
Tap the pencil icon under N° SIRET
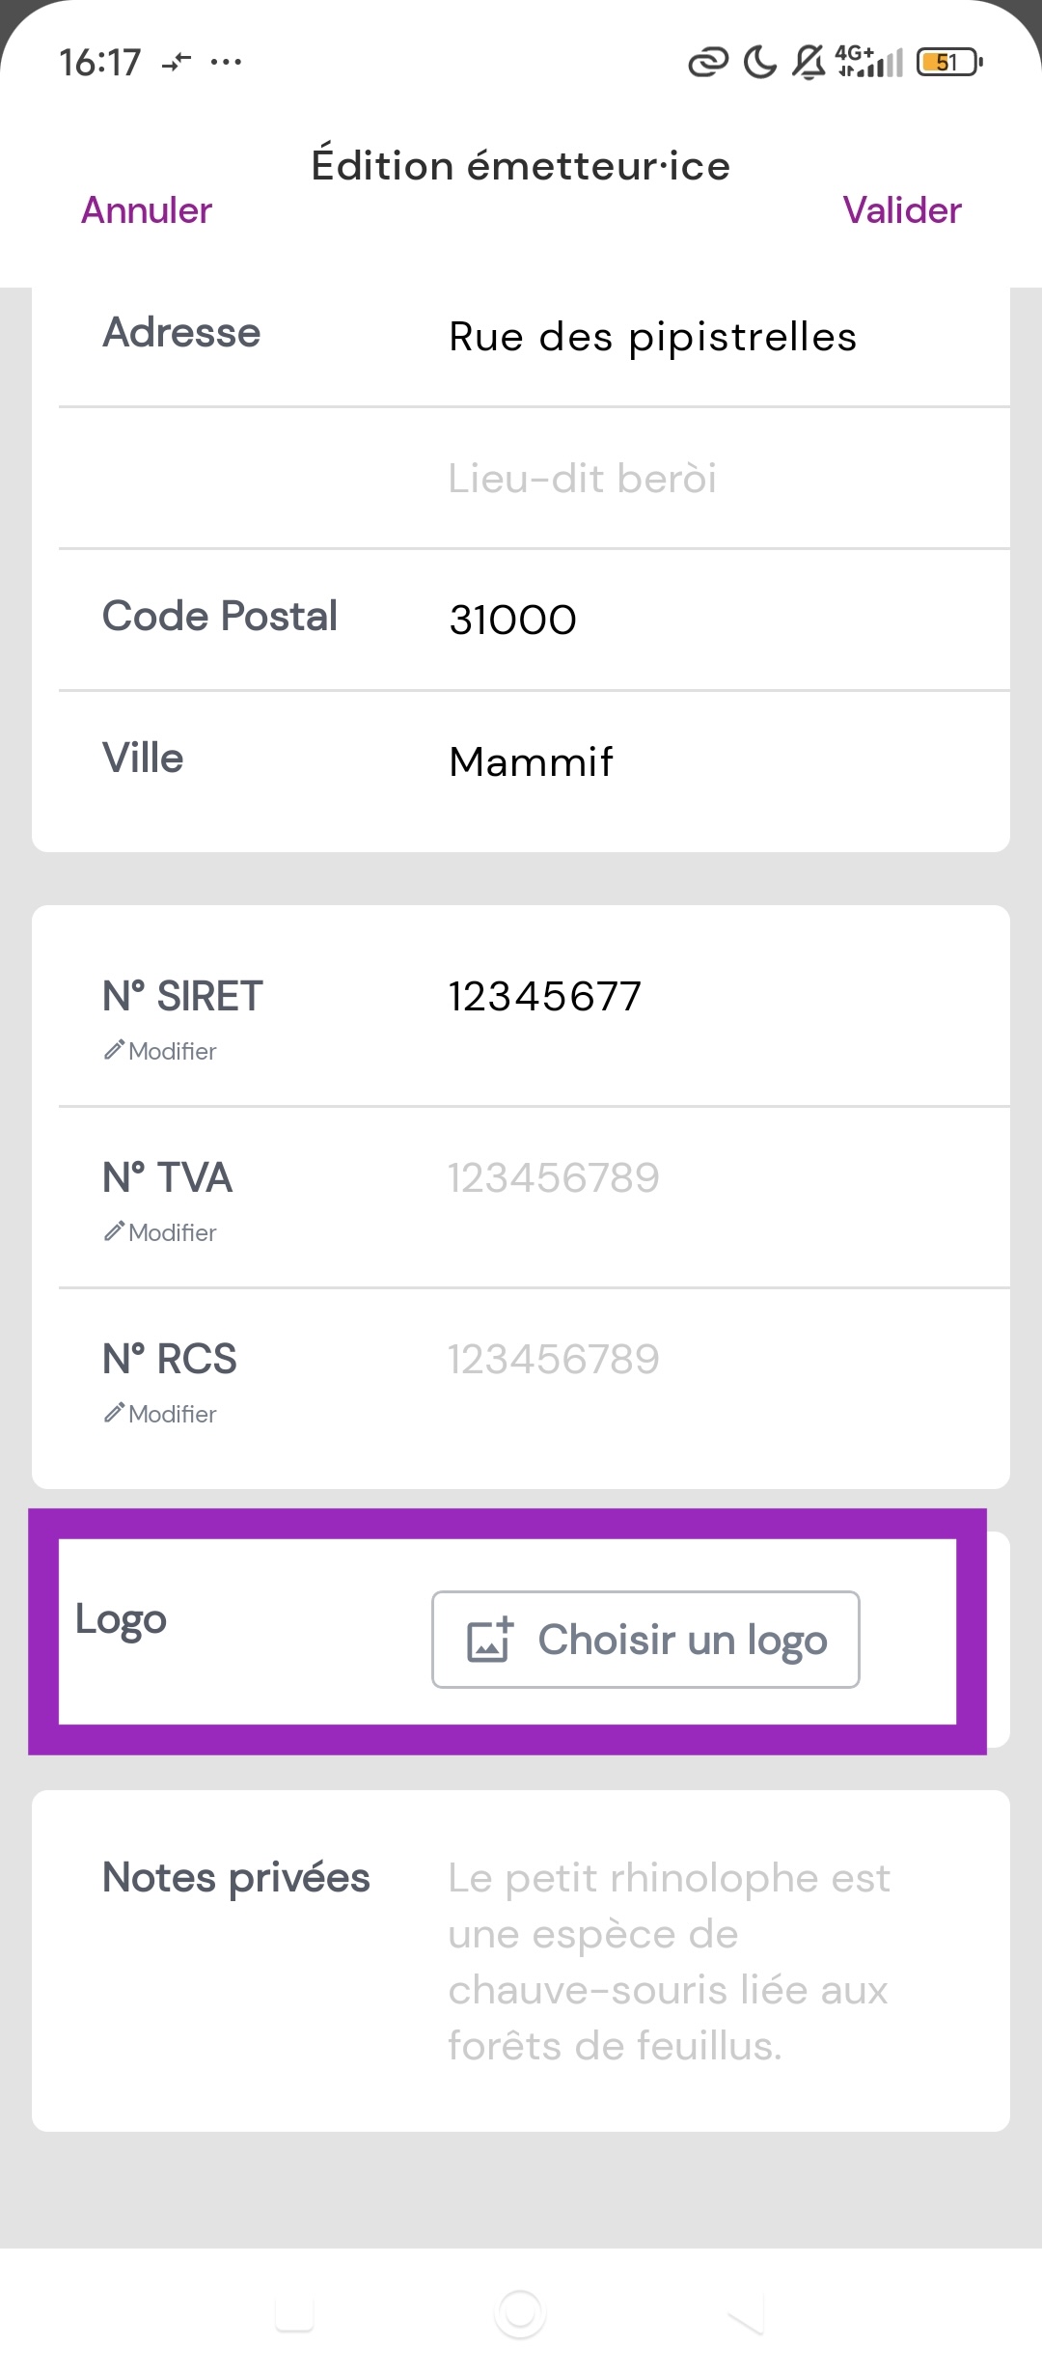[114, 1049]
